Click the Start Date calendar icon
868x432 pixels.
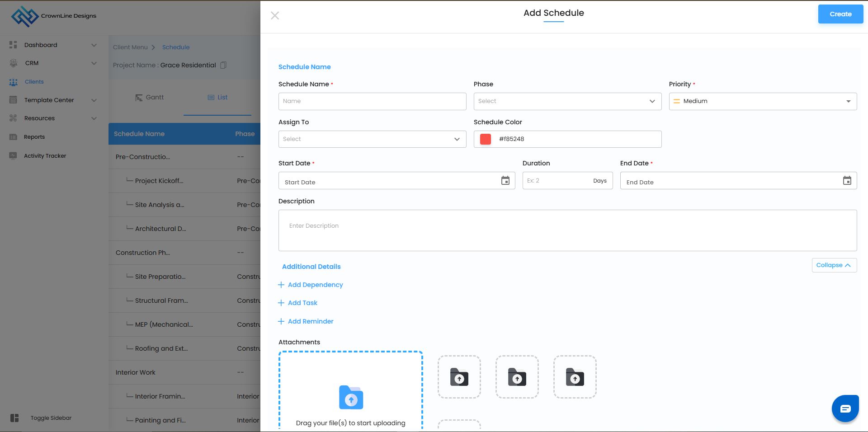tap(505, 181)
